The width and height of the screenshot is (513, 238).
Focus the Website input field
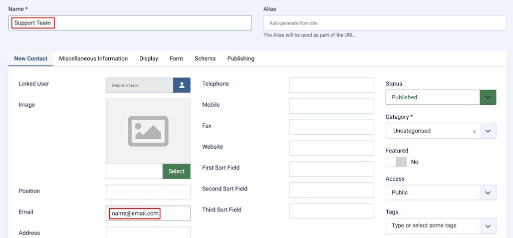point(332,148)
